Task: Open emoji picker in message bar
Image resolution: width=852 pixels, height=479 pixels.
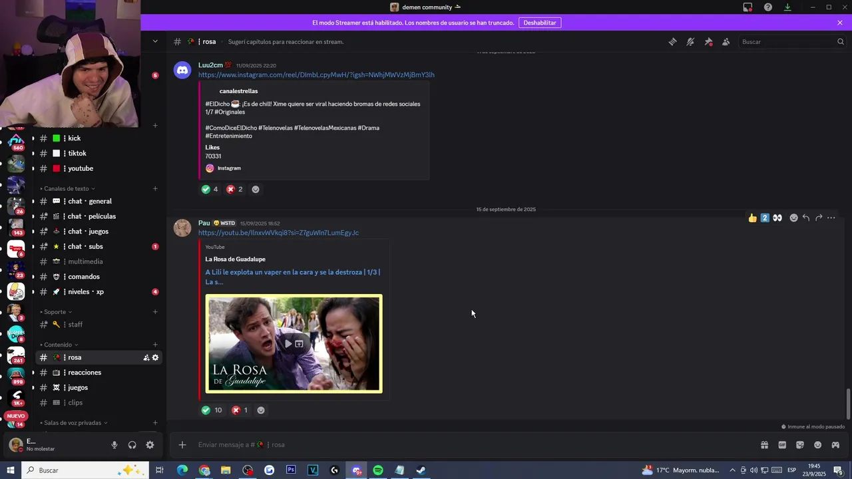Action: 817,445
